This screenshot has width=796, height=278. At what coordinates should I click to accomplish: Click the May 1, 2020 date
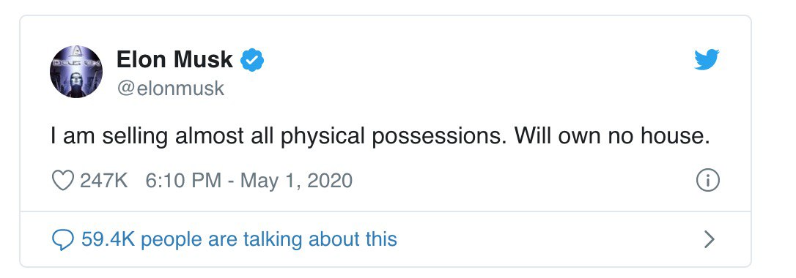[x=296, y=181]
